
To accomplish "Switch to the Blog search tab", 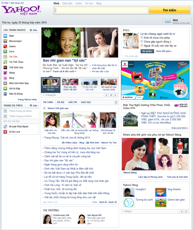I will pyautogui.click(x=99, y=4).
